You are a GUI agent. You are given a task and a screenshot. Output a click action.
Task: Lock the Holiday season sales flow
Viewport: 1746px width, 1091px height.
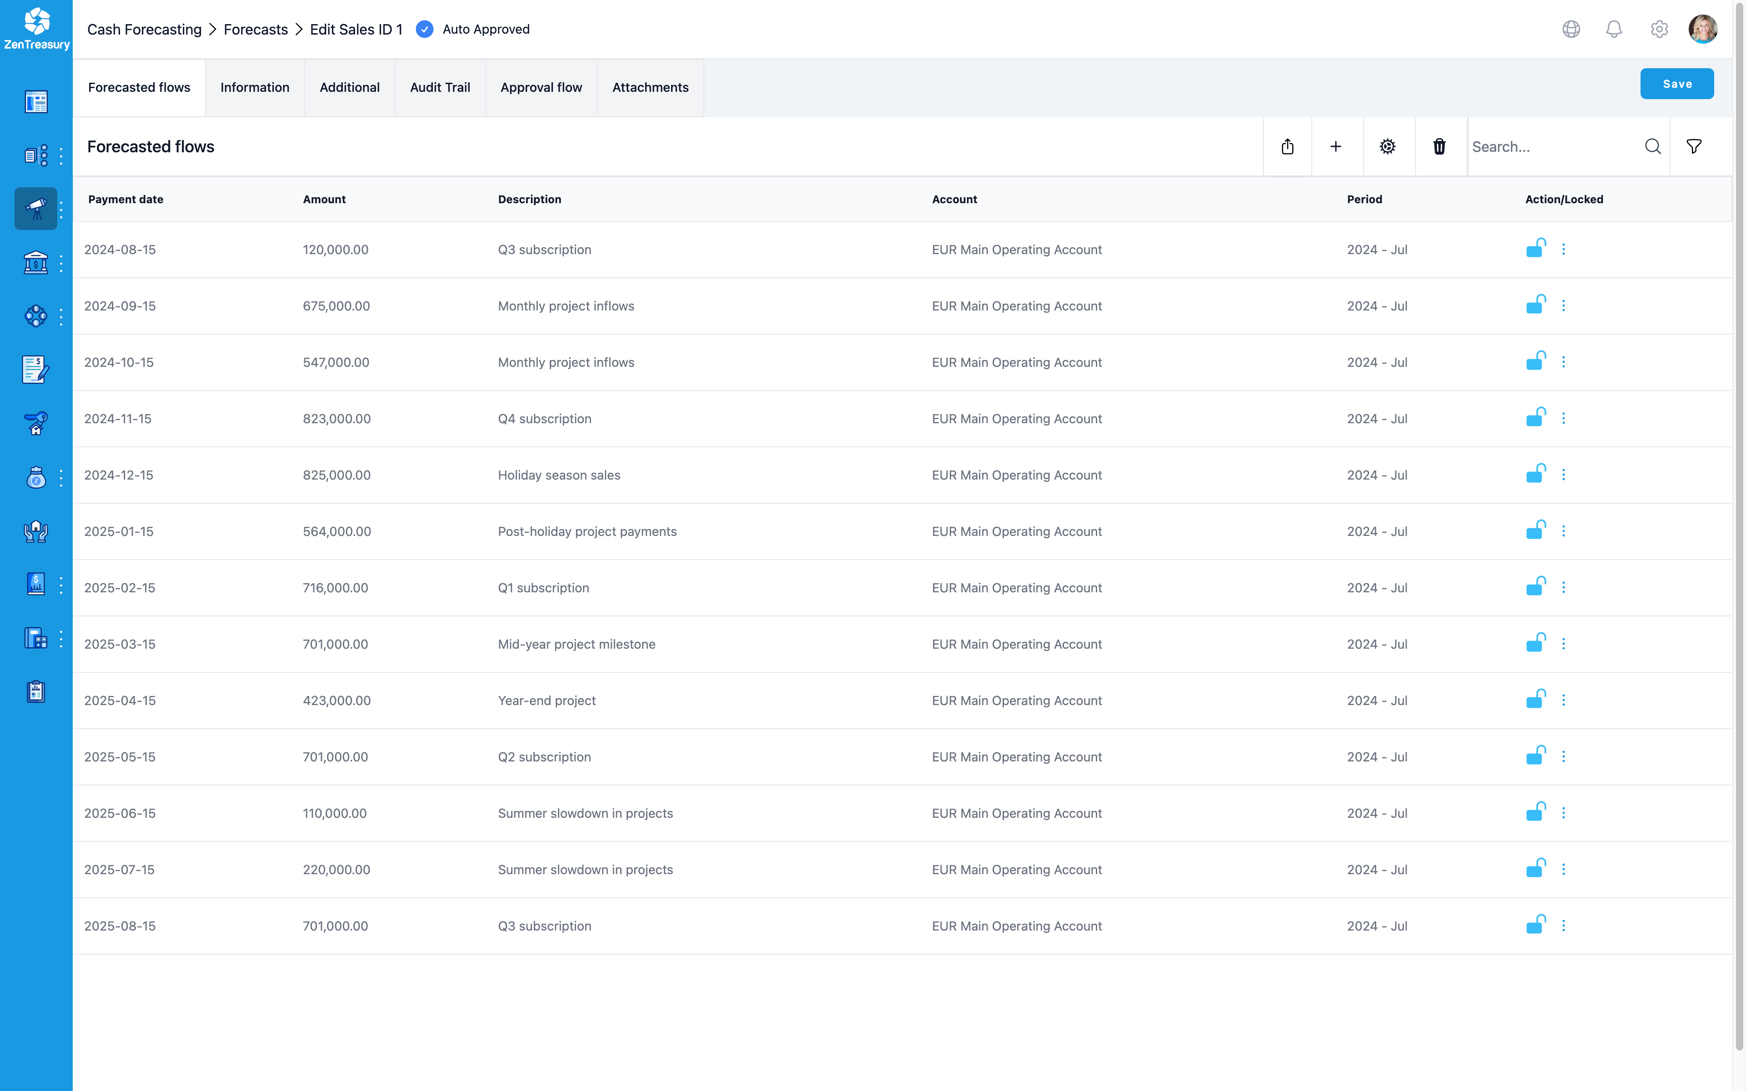tap(1535, 474)
